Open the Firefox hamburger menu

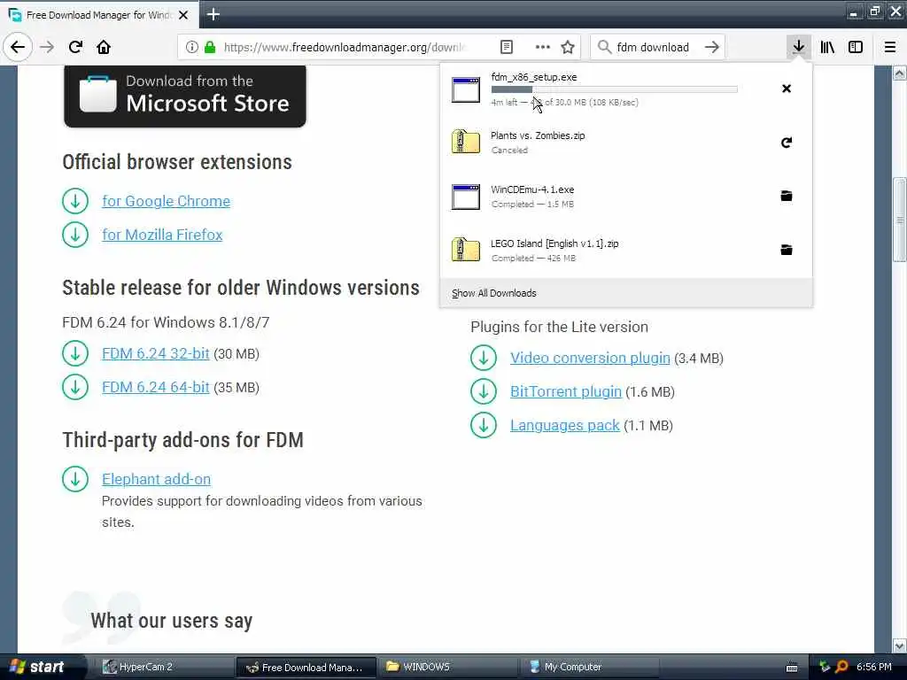890,47
